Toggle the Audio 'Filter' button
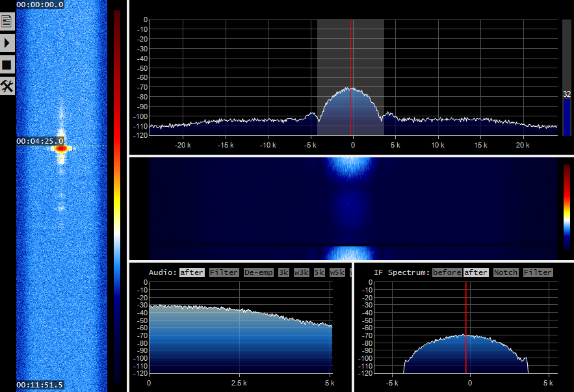 [x=224, y=272]
